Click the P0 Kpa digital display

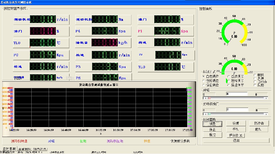pos(43,55)
